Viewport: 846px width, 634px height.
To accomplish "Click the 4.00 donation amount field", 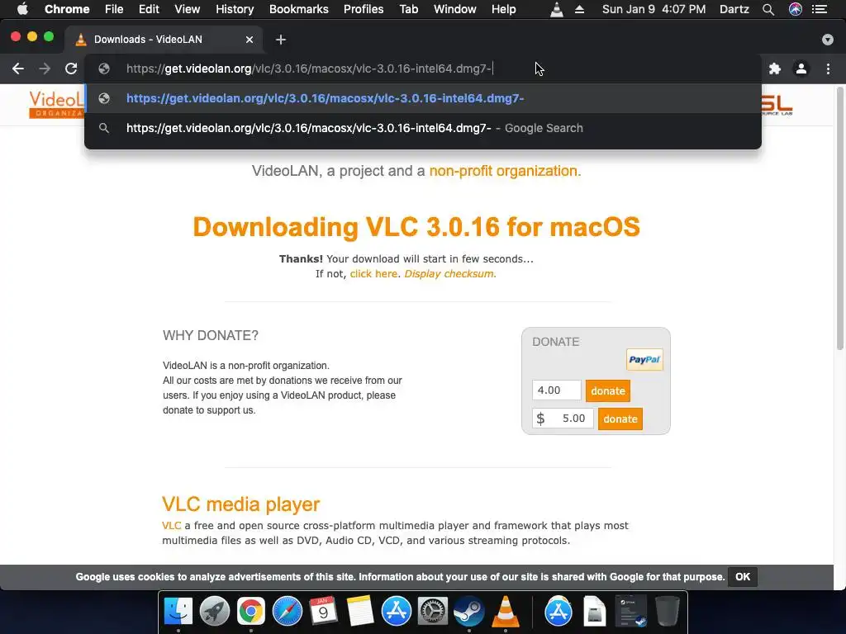I will tap(556, 390).
